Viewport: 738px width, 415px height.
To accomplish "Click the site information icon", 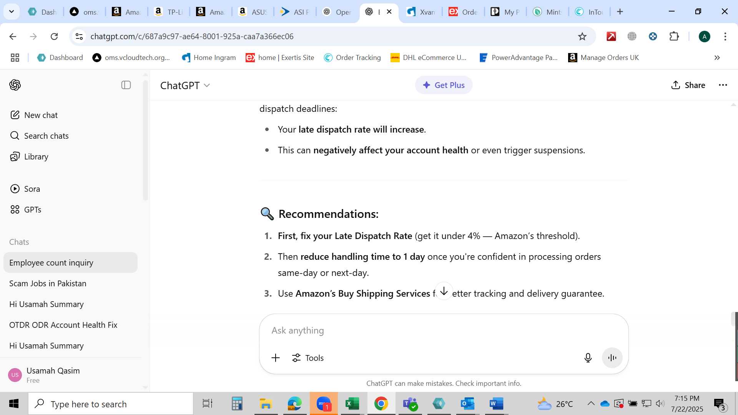I will (79, 37).
